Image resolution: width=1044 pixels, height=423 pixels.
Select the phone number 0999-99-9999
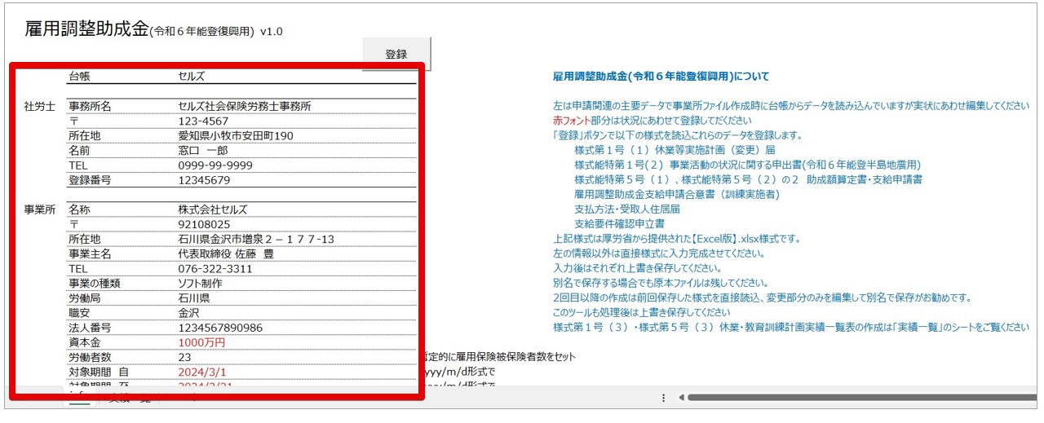(215, 165)
